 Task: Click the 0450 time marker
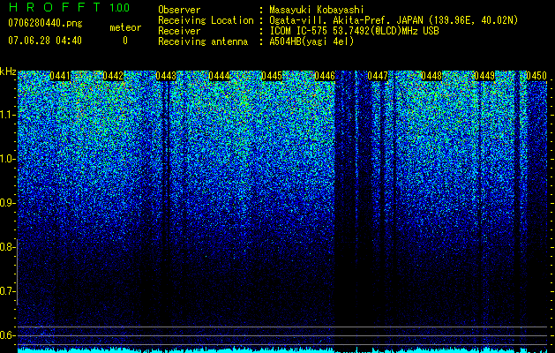coord(536,76)
